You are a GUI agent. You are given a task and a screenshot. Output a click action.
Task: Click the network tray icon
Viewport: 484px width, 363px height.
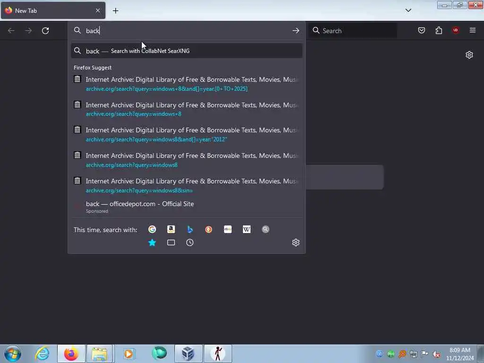(x=413, y=354)
